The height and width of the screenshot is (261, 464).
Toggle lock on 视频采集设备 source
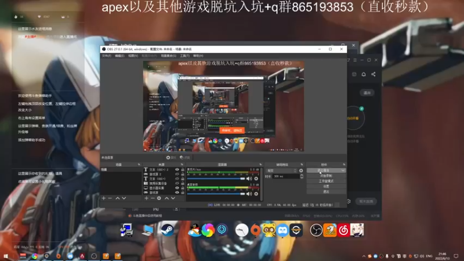click(183, 183)
